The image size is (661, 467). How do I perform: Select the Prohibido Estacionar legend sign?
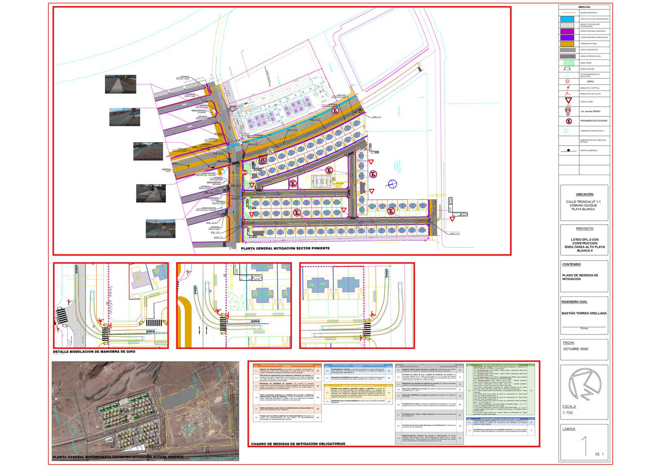click(568, 121)
